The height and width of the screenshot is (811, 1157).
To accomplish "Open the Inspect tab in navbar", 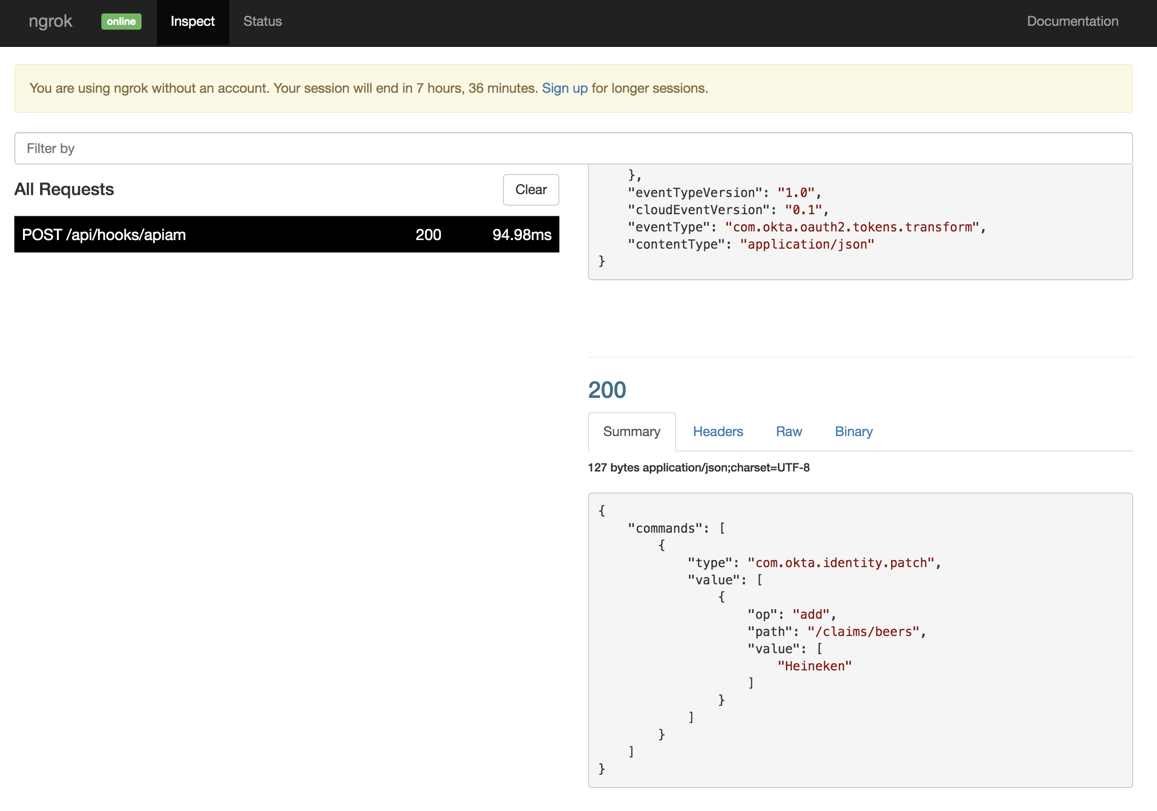I will tap(193, 21).
